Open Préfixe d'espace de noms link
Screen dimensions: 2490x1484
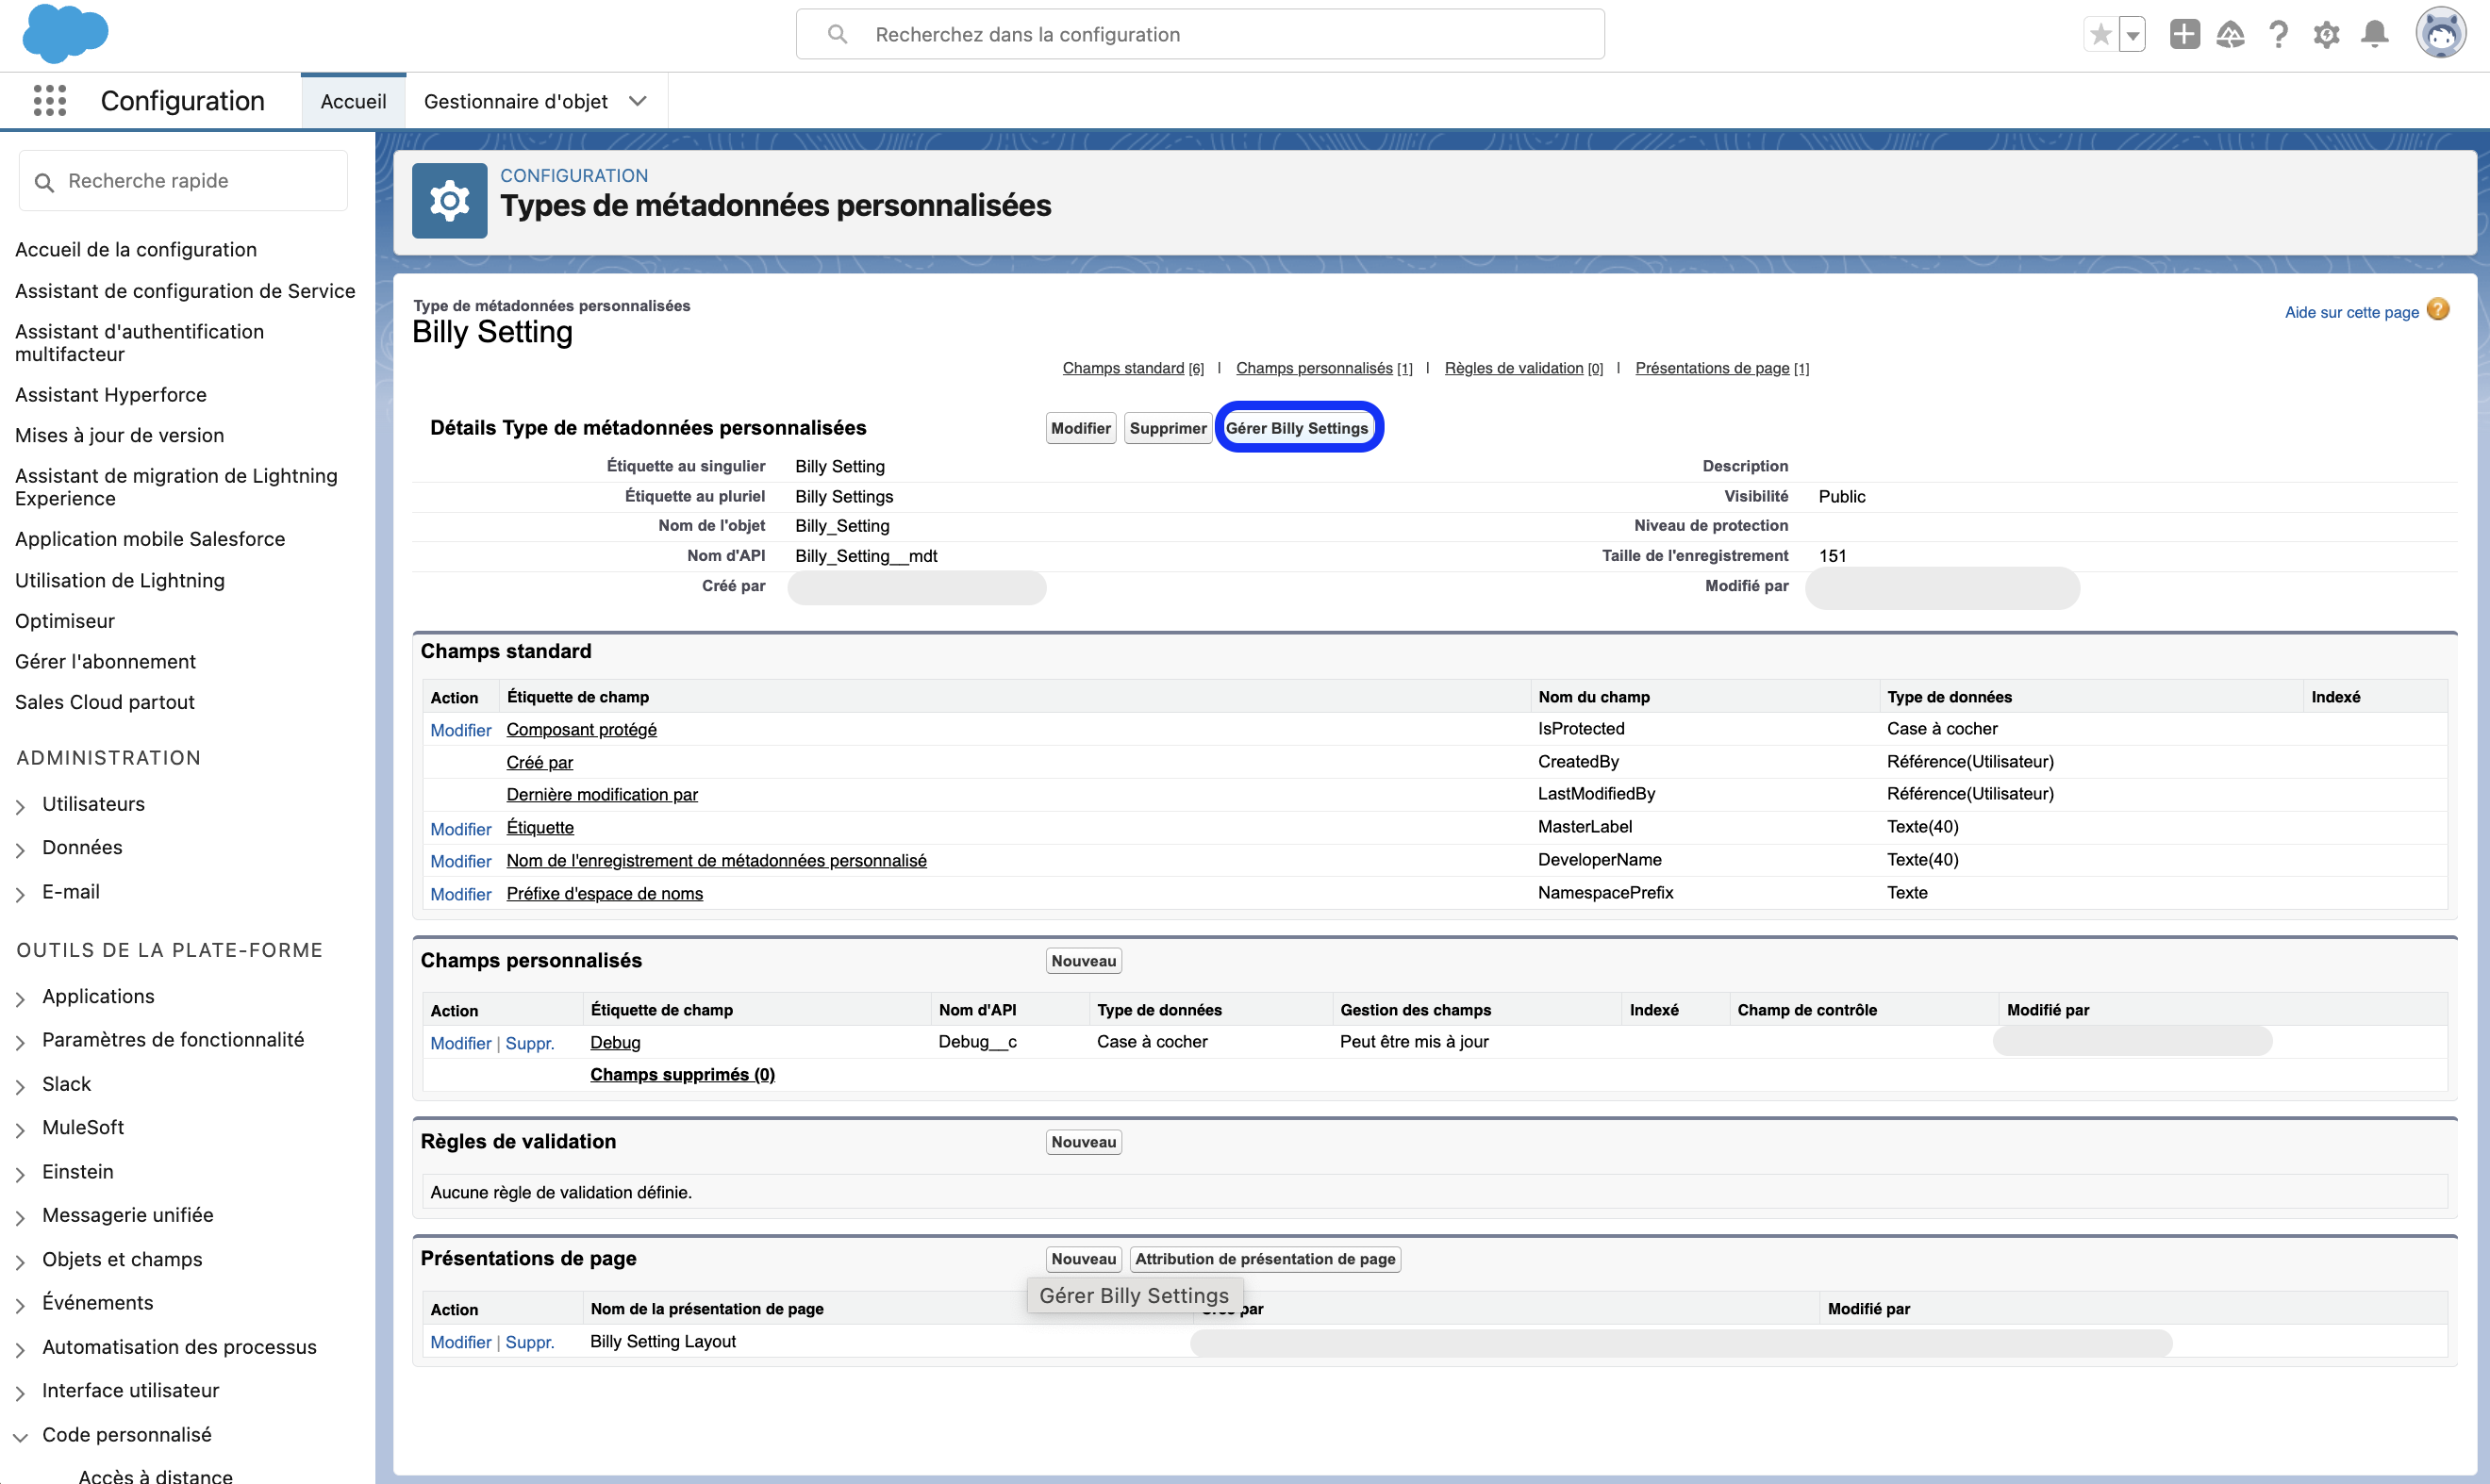click(605, 893)
